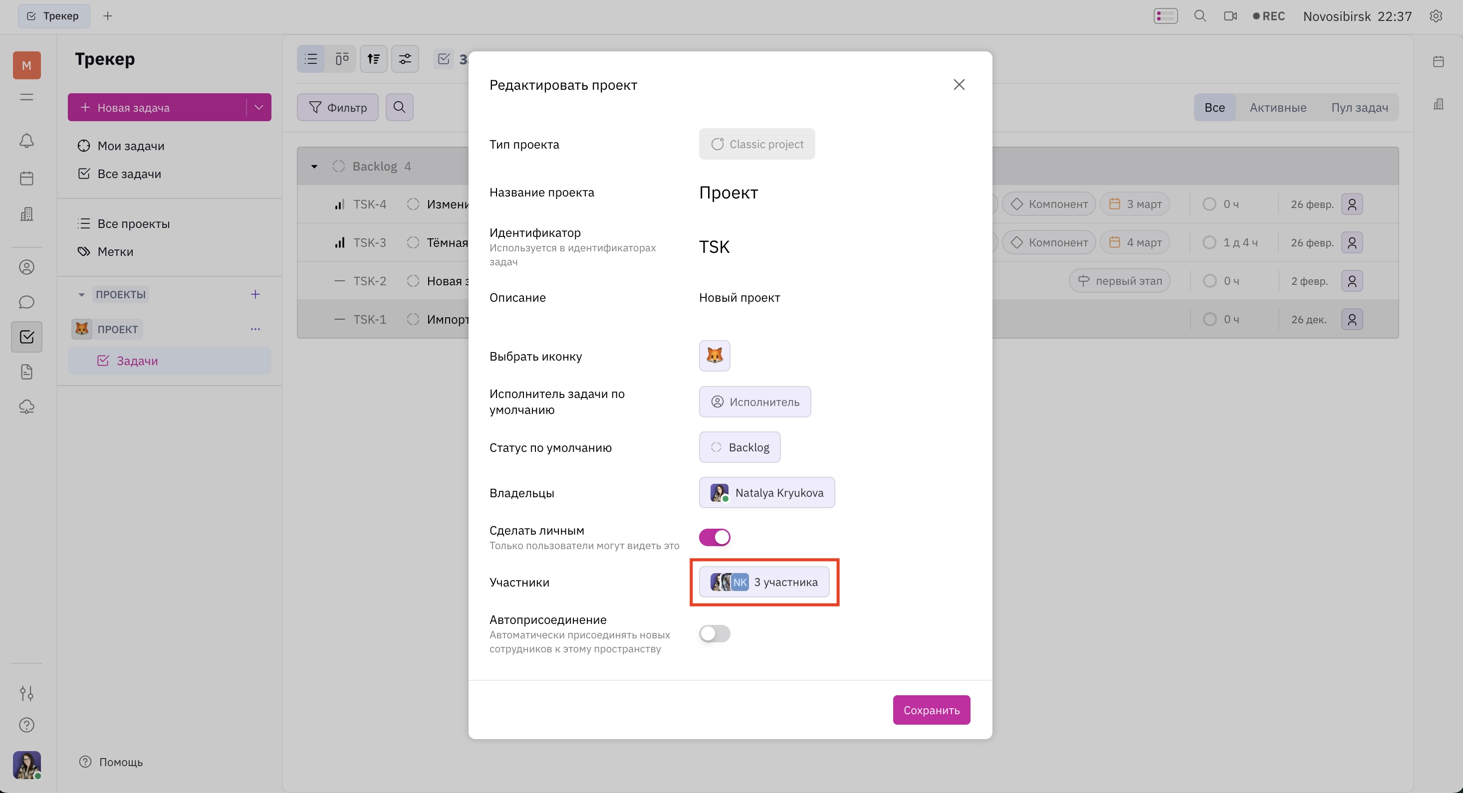Close the 'Редактировать проект' dialog

coord(959,85)
